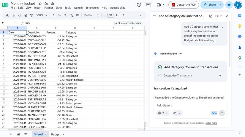Open the File menu
Viewport: 245px width, 137px height.
click(x=13, y=8)
